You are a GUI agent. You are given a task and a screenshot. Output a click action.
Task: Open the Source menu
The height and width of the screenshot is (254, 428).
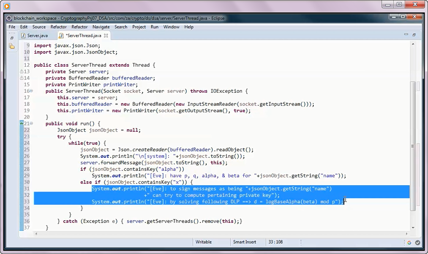pos(39,27)
